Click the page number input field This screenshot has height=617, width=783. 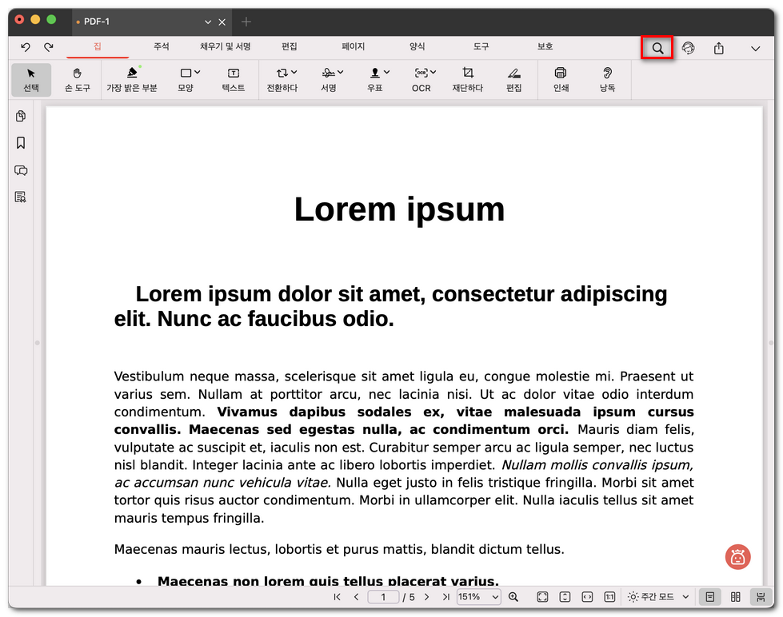pos(384,597)
